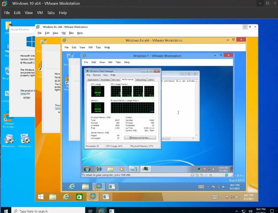Switch to the Processes tab in Task Manager
Screen dimensions: 278x213
click(x=105, y=80)
